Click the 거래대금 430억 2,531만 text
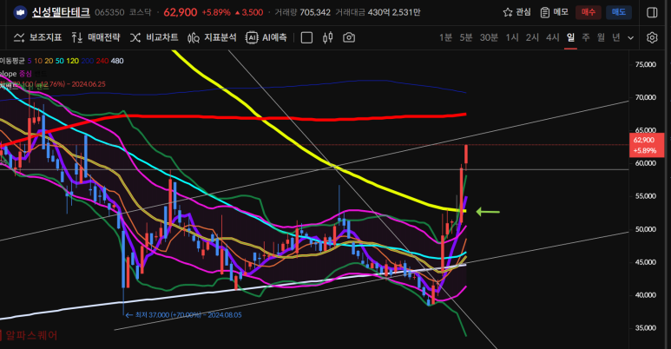671x349 pixels. coord(378,12)
